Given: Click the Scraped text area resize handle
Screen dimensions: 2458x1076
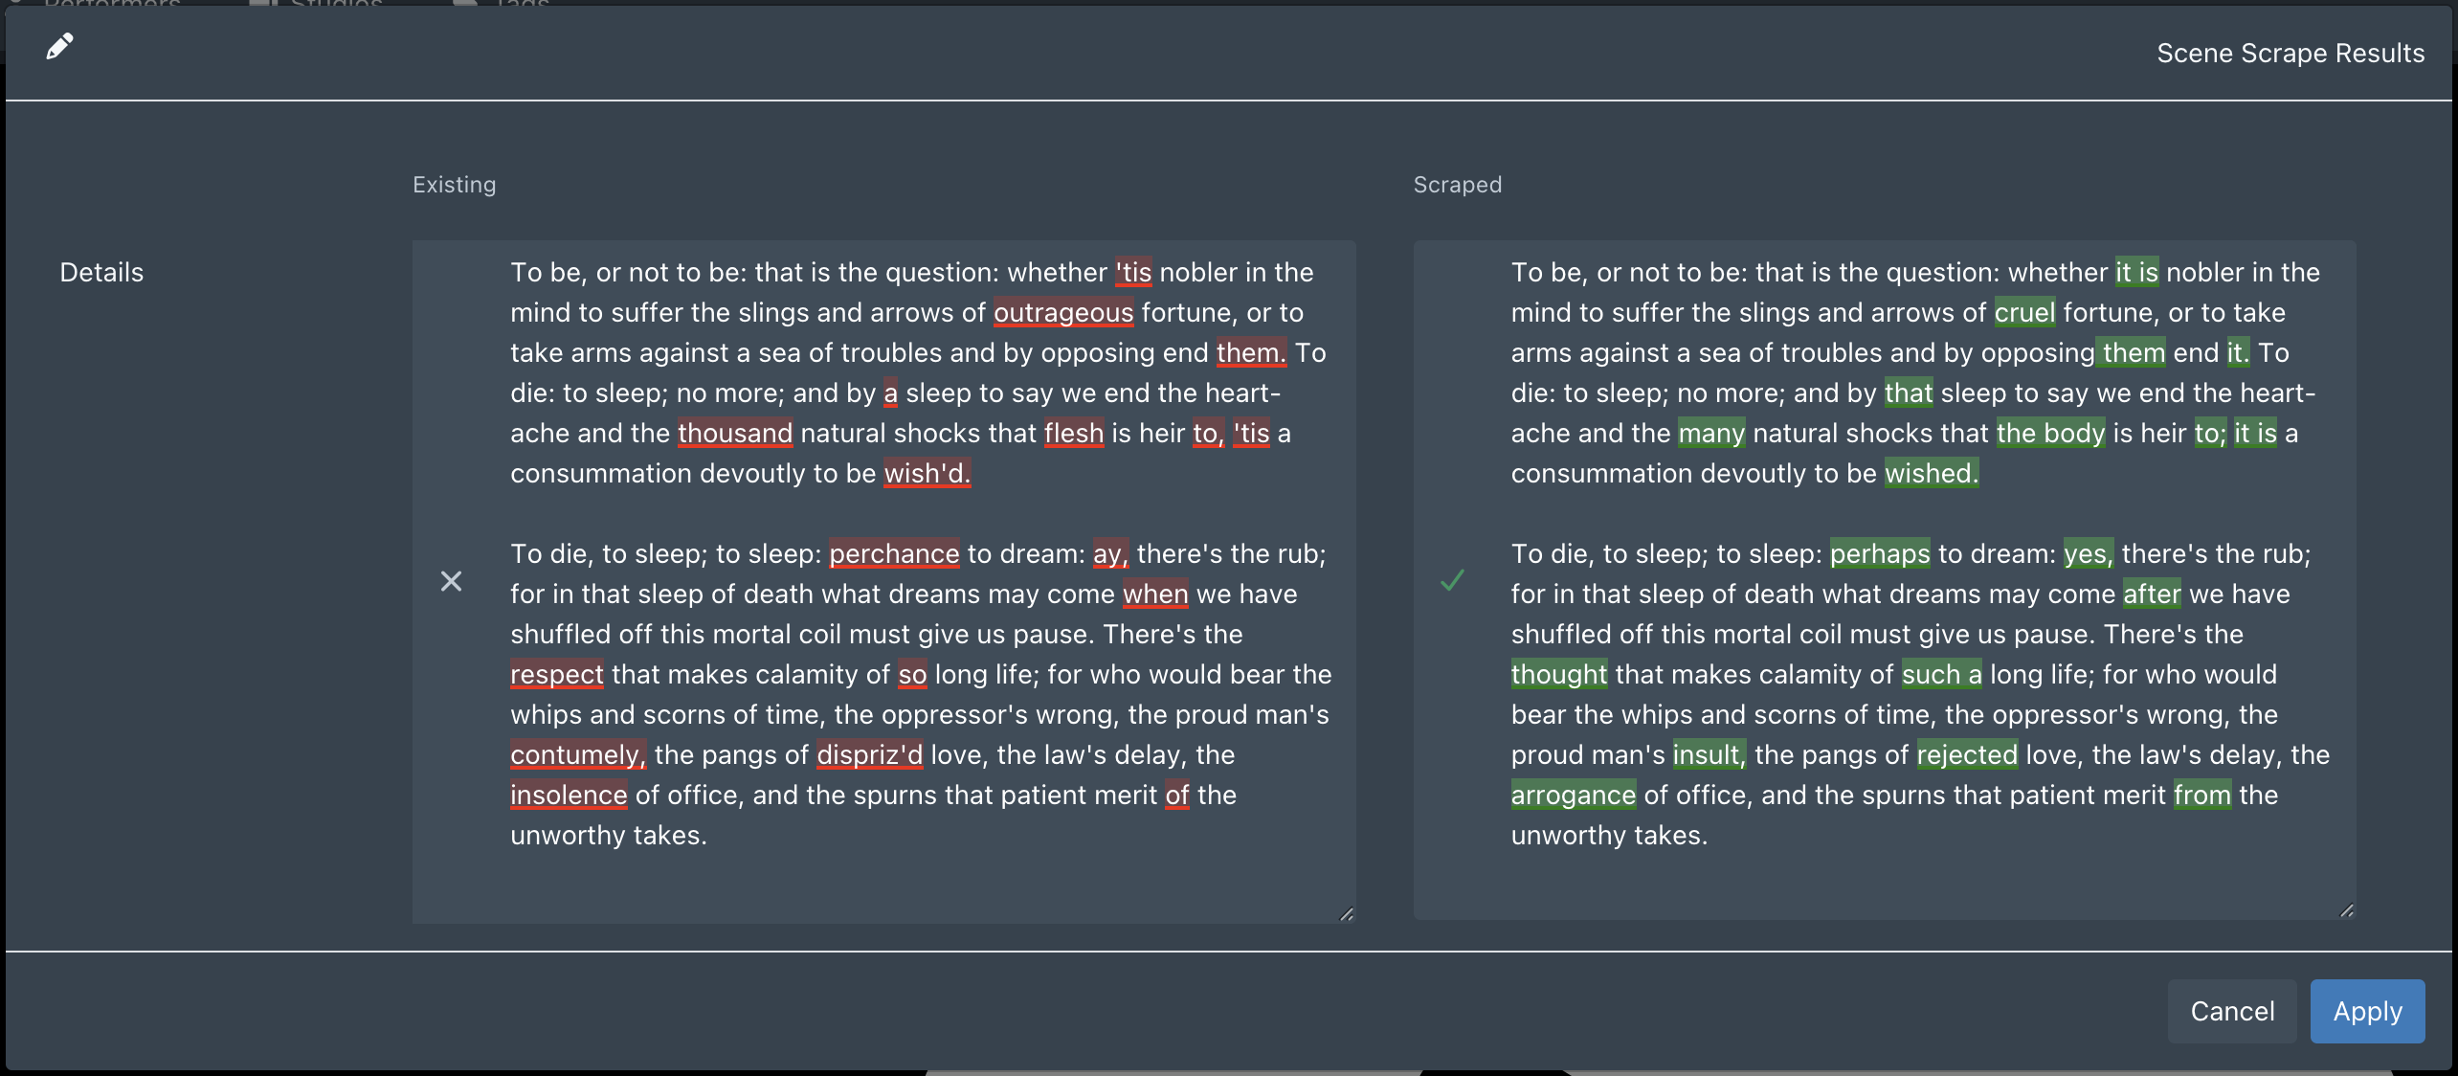Looking at the screenshot, I should pyautogui.click(x=2346, y=910).
